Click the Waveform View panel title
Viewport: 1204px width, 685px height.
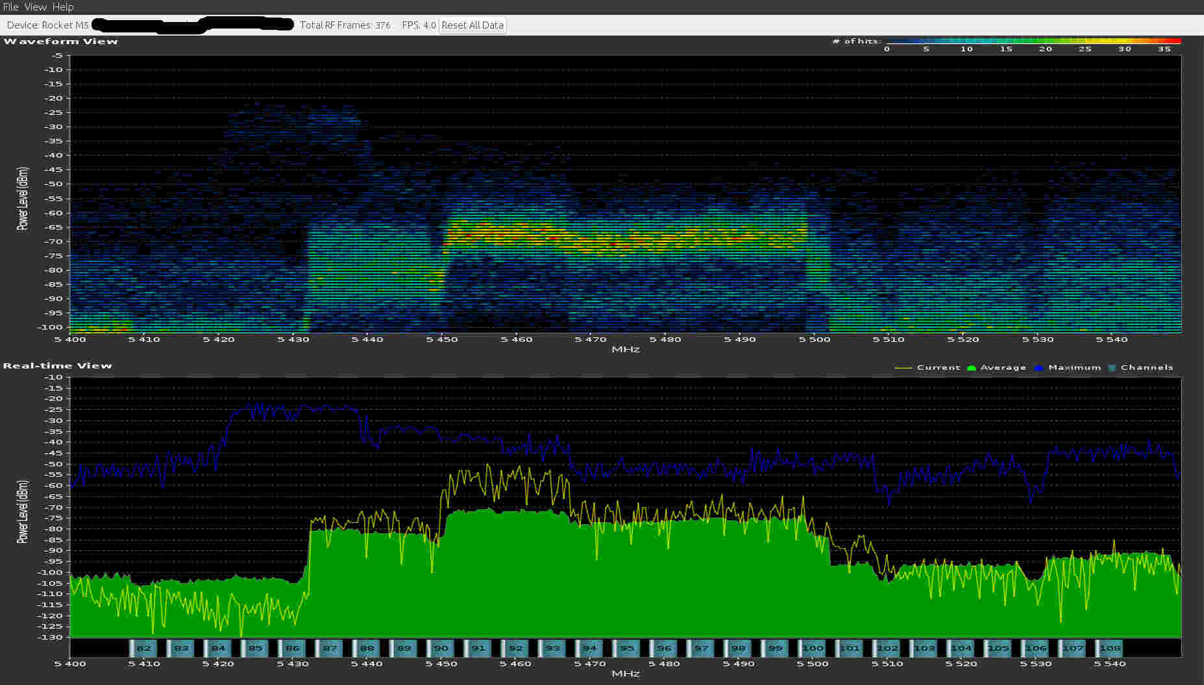coord(61,42)
